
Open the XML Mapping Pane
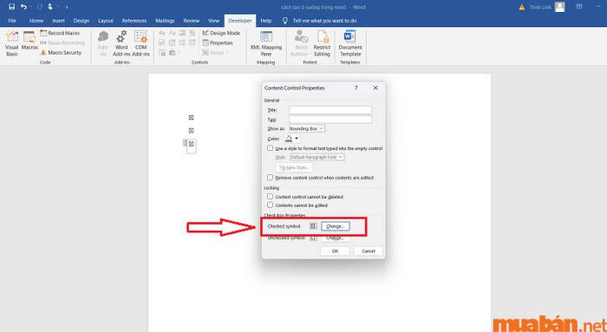tap(266, 43)
